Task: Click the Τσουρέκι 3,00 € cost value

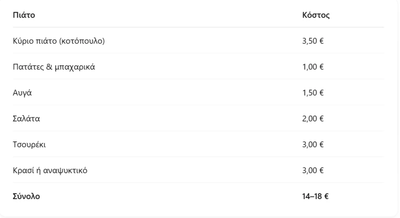Action: (313, 145)
